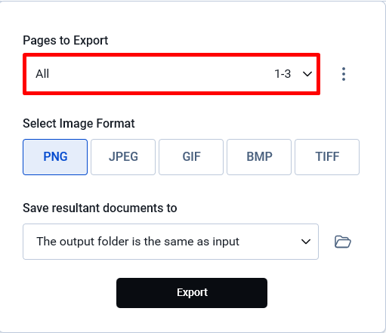Click the 'Select Image Format' heading
The image size is (386, 333).
tap(79, 123)
